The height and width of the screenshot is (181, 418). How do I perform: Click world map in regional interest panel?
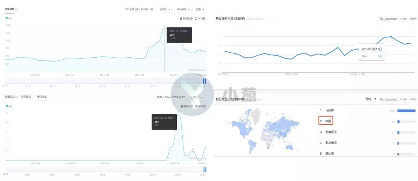pos(264,131)
